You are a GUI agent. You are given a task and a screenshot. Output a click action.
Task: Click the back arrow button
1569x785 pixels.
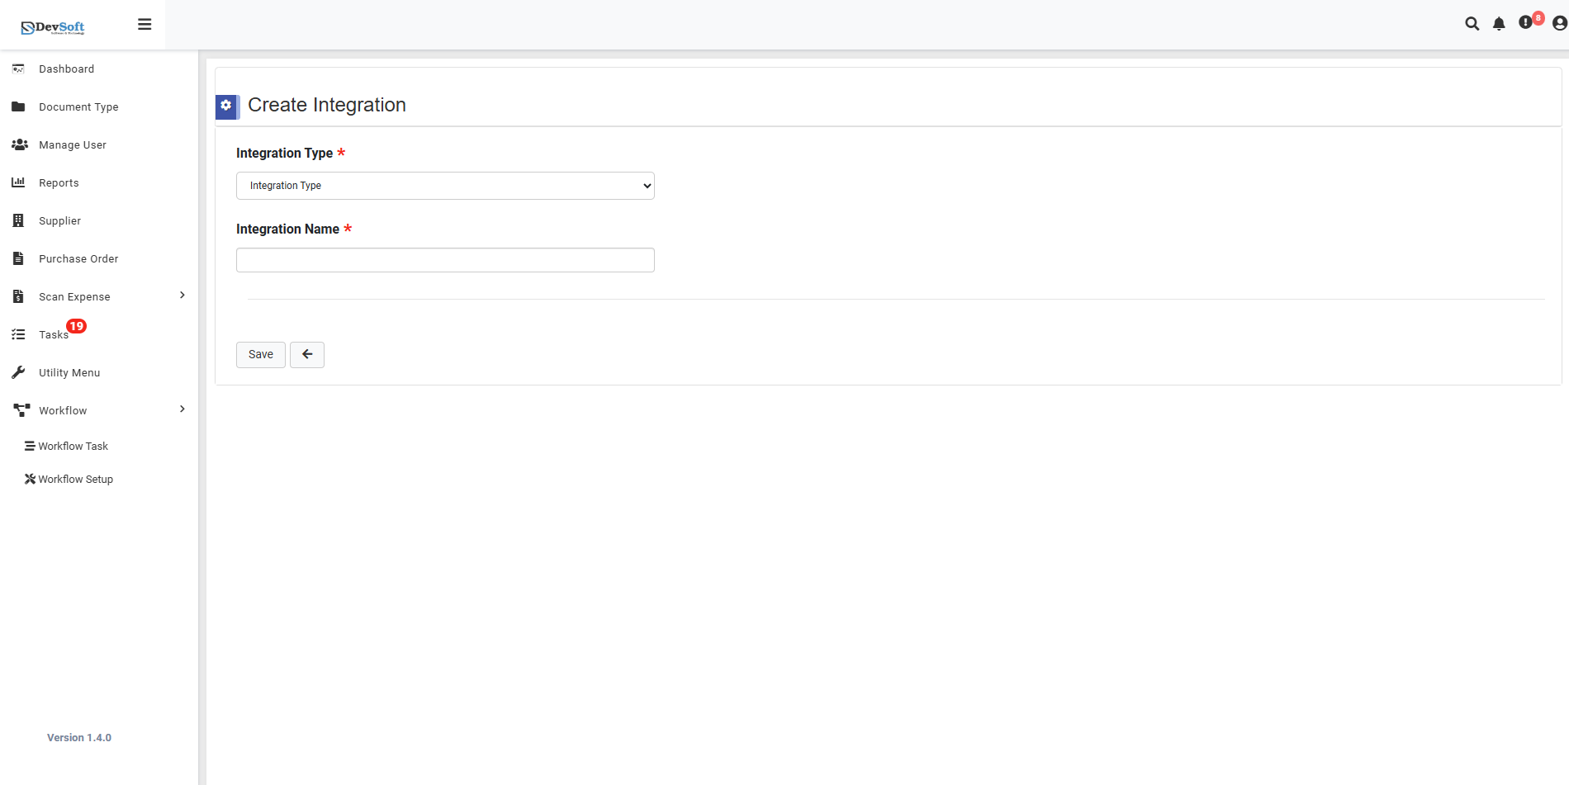click(306, 354)
